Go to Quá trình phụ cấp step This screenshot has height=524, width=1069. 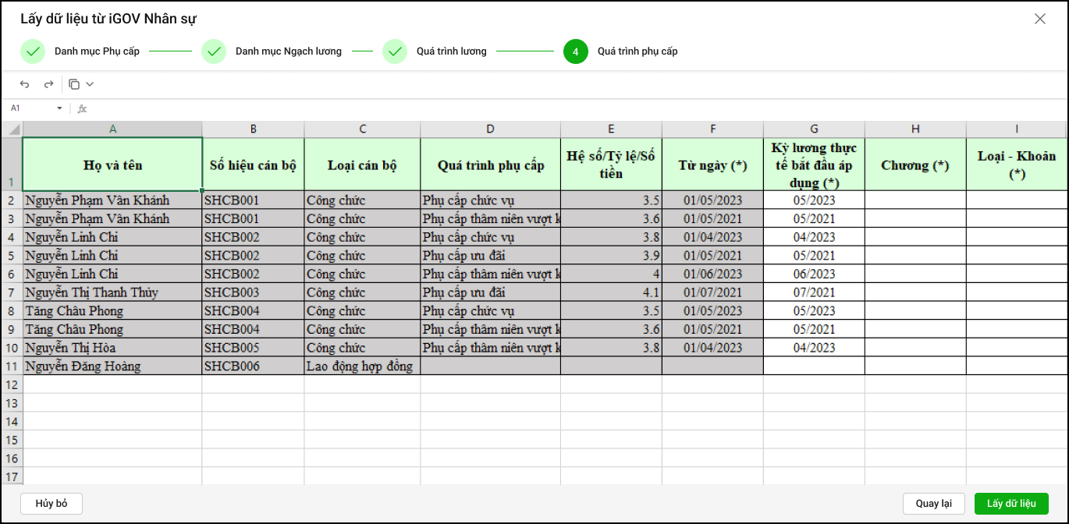pyautogui.click(x=637, y=51)
